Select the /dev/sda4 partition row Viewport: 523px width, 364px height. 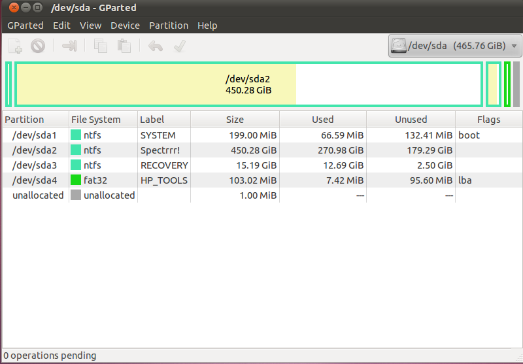point(262,180)
